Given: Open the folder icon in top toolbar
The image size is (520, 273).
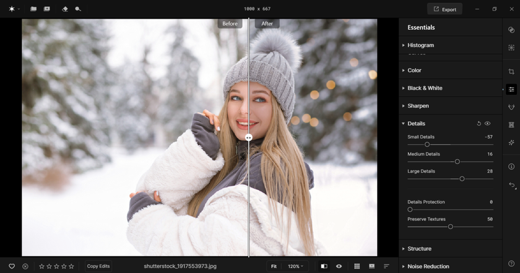Looking at the screenshot, I should tap(33, 9).
